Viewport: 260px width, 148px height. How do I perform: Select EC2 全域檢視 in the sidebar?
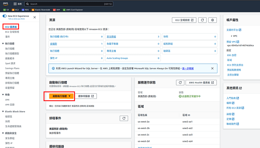(12, 32)
